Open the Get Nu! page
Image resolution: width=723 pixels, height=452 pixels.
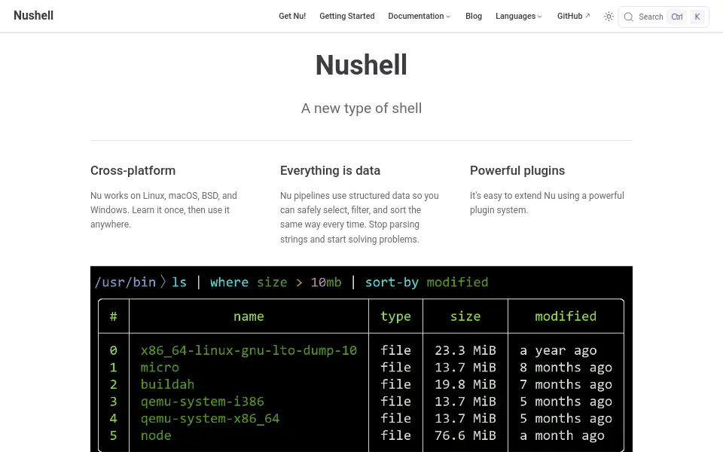click(292, 16)
